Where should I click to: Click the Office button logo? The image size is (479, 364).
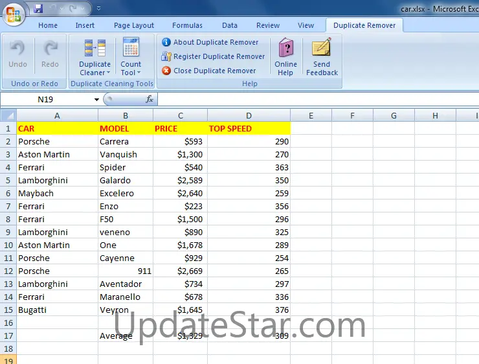(x=14, y=14)
